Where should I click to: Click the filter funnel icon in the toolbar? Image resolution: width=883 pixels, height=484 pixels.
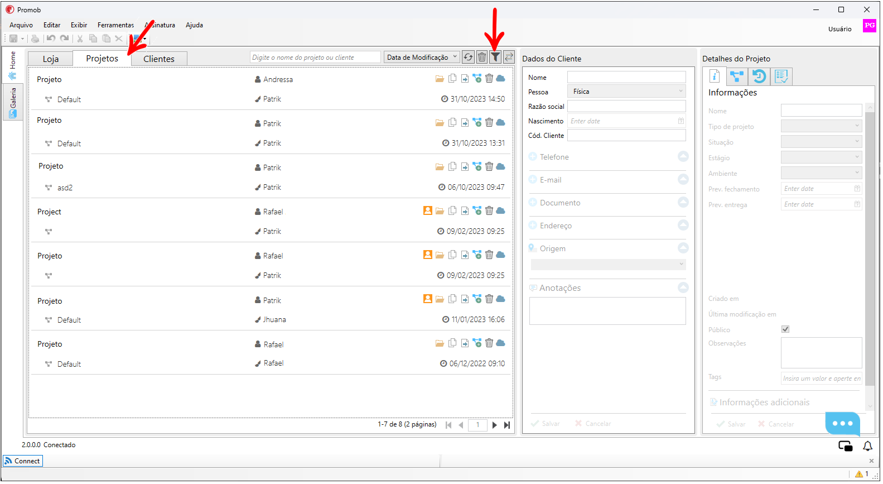(495, 57)
